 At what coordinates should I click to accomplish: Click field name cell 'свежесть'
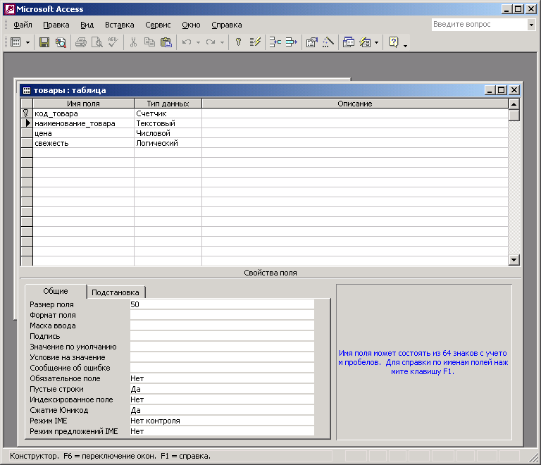(x=84, y=143)
